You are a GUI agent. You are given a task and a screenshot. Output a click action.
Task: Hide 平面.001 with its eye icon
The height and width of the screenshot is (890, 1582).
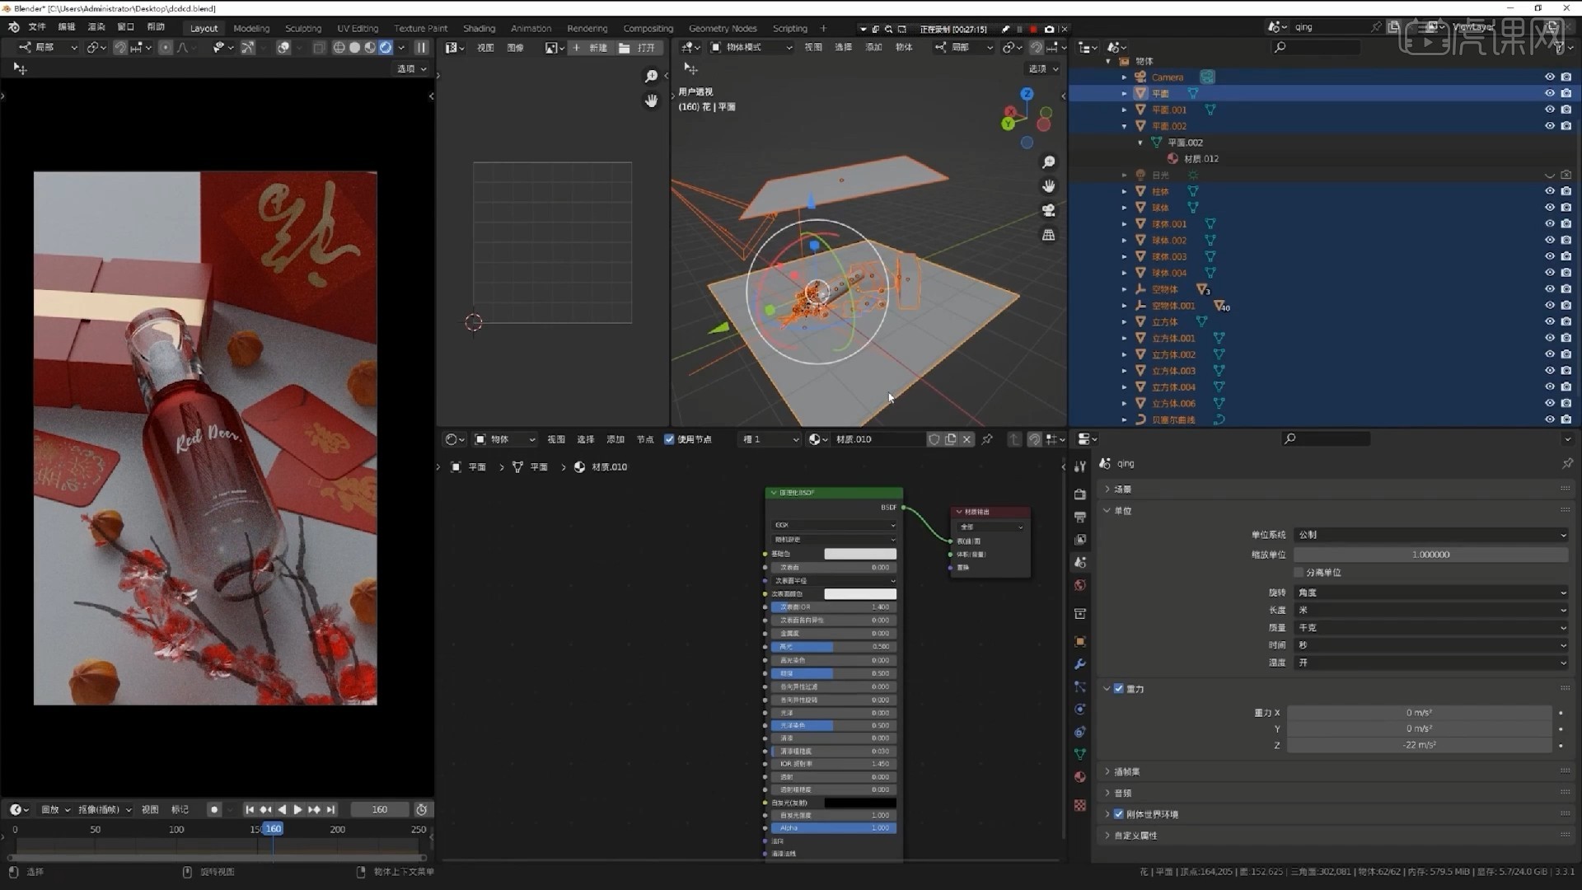click(1549, 110)
